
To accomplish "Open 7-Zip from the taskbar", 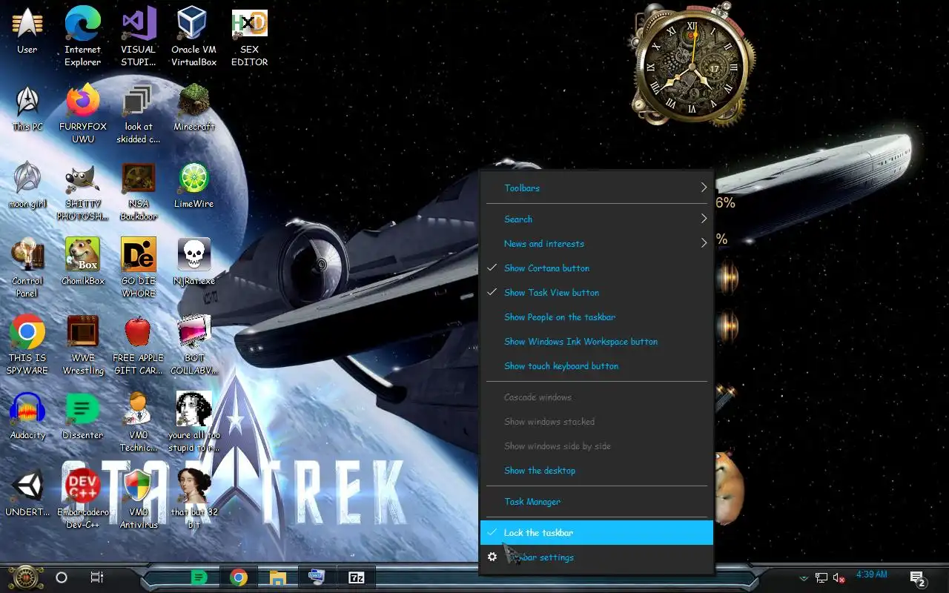I will 357,577.
